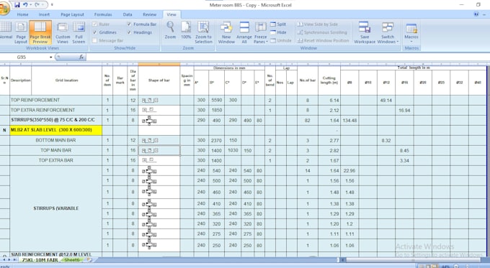Open the Name Box dropdown arrow

[x=51, y=57]
